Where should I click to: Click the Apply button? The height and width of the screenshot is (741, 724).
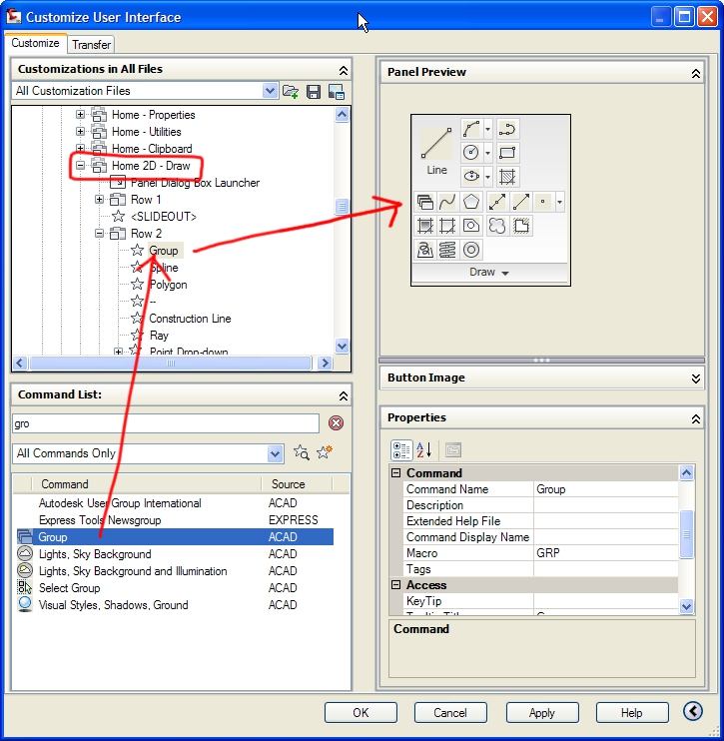click(542, 713)
